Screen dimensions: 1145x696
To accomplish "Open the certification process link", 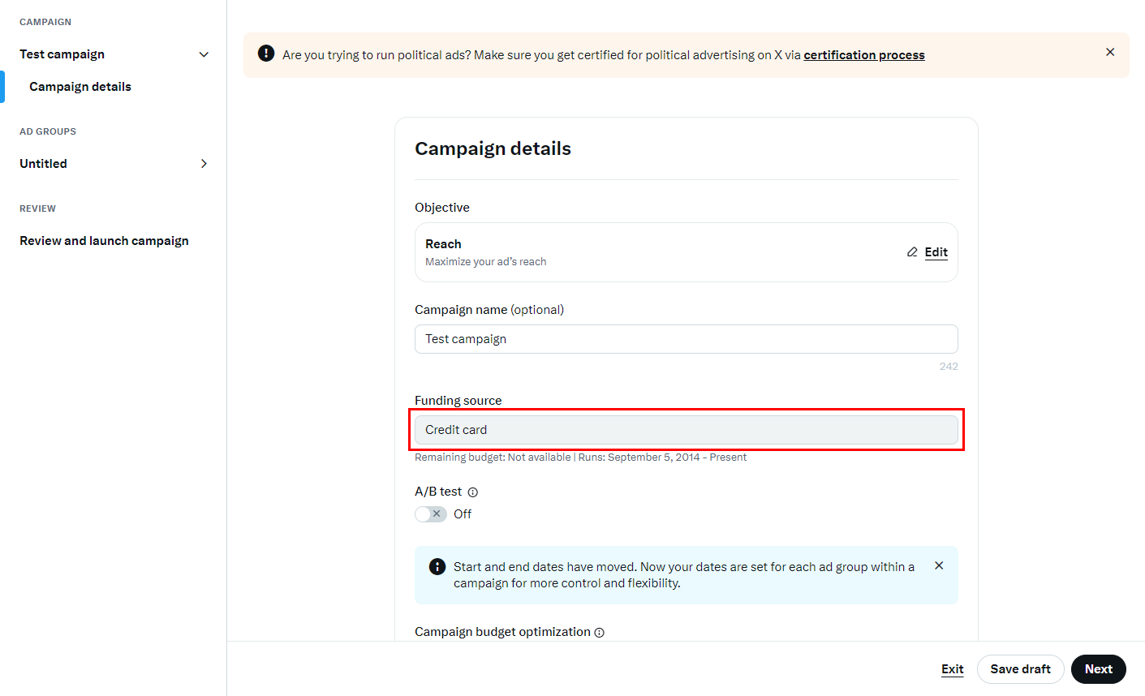I will click(863, 55).
